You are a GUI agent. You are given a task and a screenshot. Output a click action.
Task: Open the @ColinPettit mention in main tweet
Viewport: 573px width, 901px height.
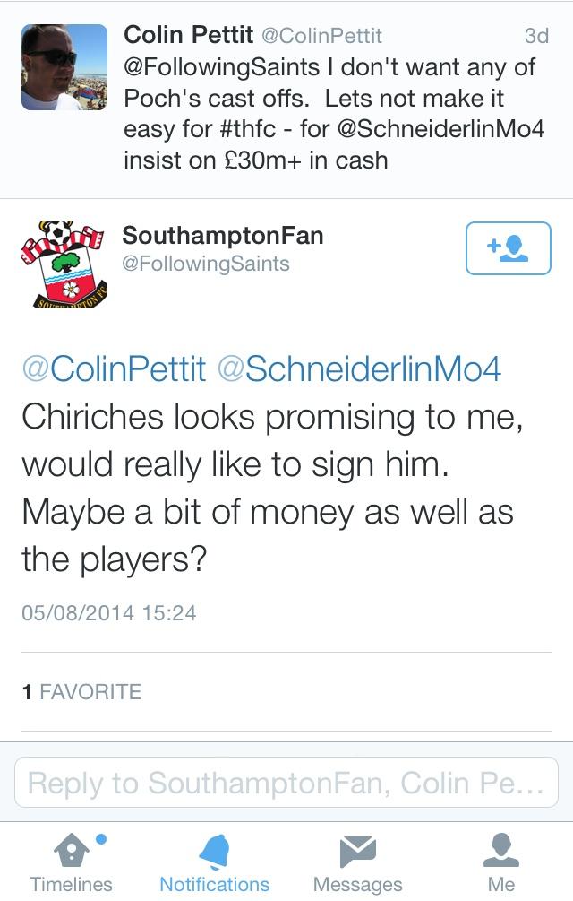tap(114, 368)
